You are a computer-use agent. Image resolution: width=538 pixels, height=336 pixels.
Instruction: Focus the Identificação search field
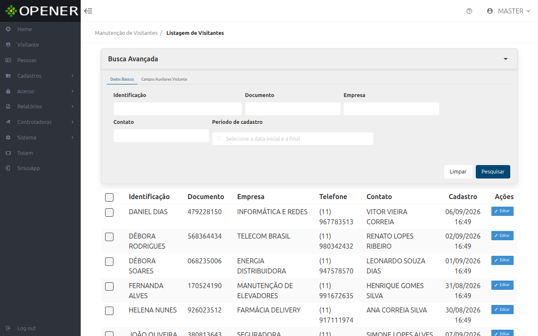pyautogui.click(x=178, y=109)
